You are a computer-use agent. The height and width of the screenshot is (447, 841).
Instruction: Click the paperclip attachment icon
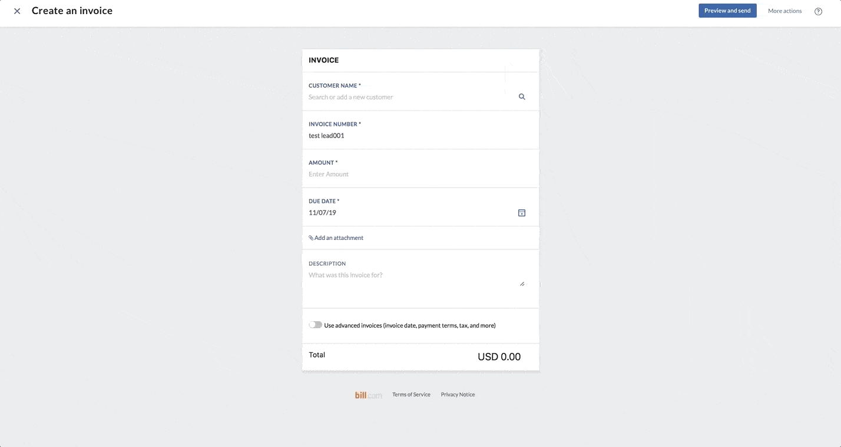coord(310,238)
